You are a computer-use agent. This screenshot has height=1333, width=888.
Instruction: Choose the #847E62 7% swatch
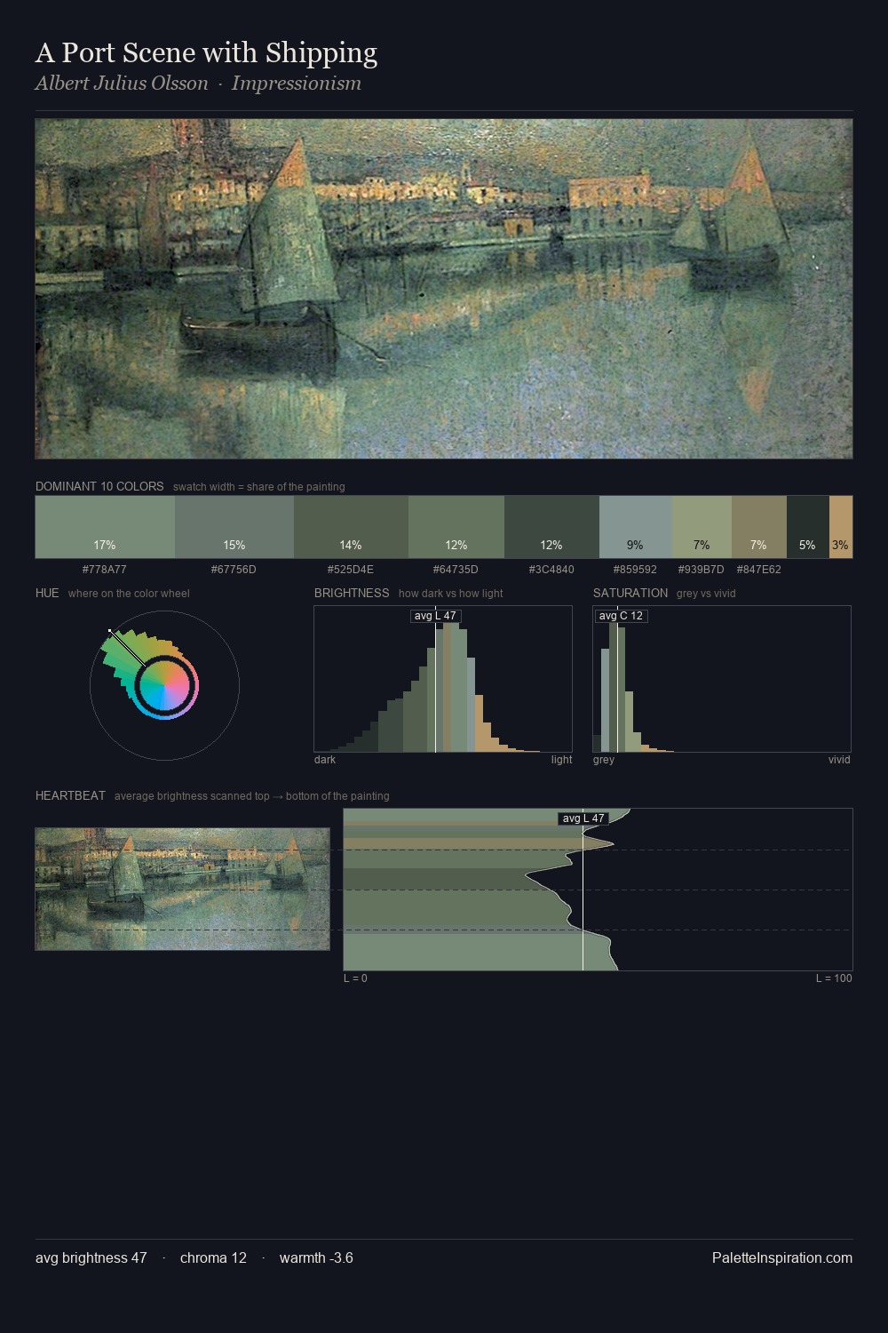[759, 527]
